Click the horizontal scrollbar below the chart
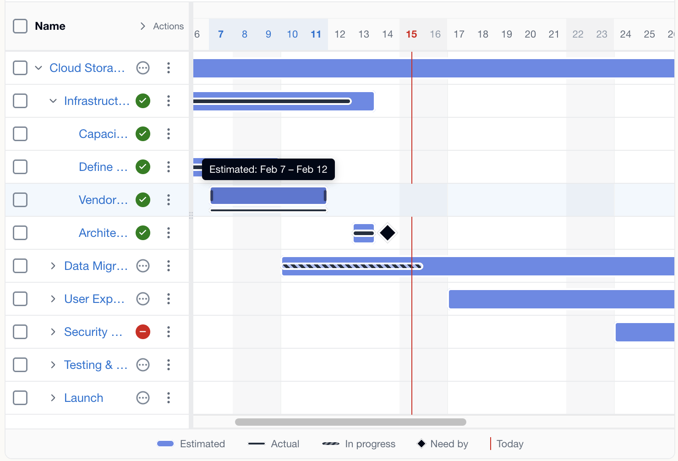This screenshot has height=461, width=678. (x=350, y=422)
